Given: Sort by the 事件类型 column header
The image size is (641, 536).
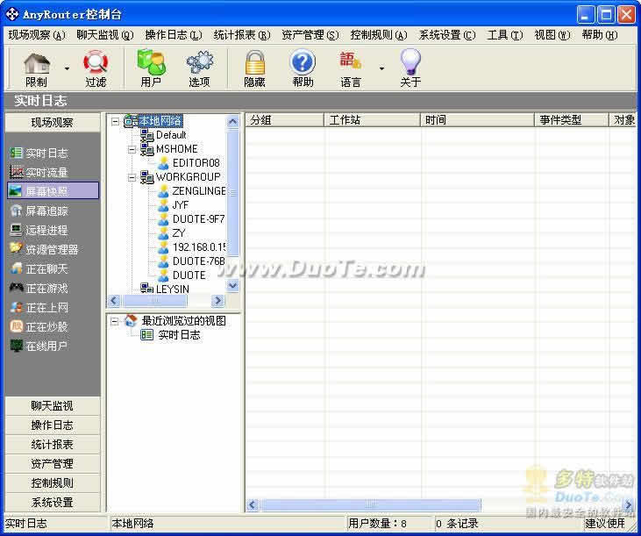Looking at the screenshot, I should (572, 120).
